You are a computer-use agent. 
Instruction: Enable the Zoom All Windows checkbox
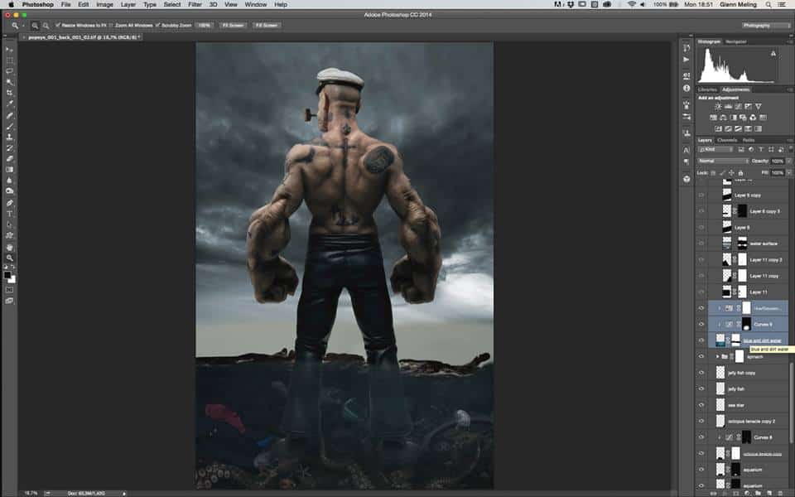(112, 26)
